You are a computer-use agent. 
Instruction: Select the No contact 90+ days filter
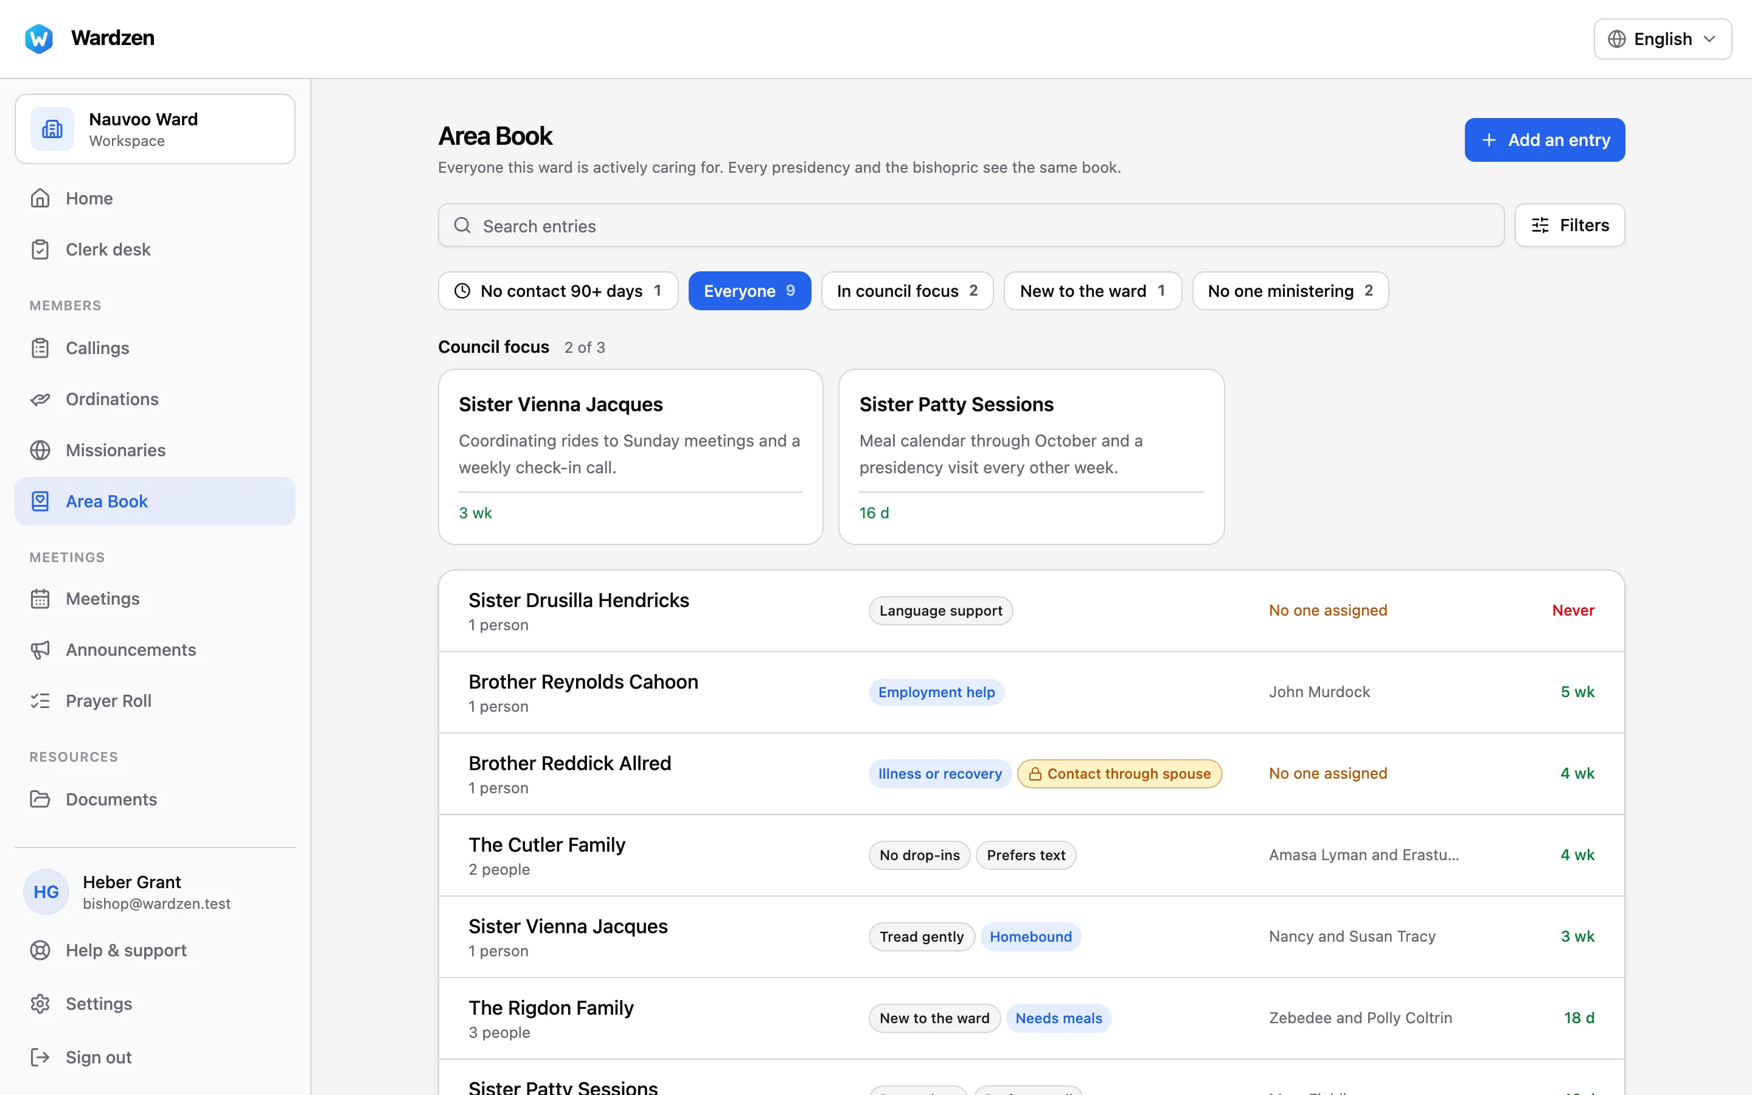[x=557, y=290]
